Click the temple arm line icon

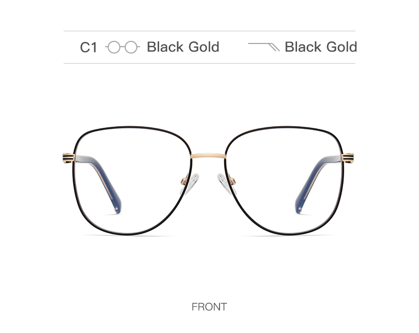(264, 47)
